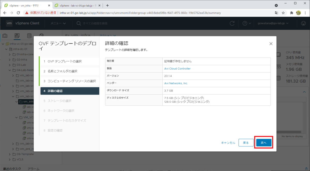Viewport: 310px width, 171px height.
Task: Open the VMs and Templates inventory view icon
Action: (17, 36)
